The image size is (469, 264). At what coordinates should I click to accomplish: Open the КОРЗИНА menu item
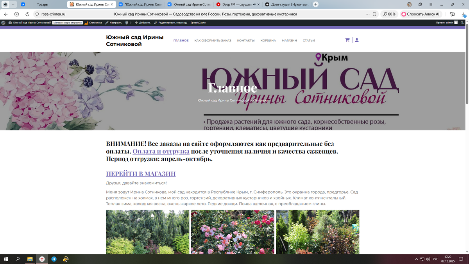point(268,40)
